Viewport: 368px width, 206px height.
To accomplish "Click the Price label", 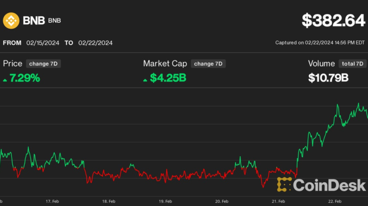I will [x=12, y=64].
